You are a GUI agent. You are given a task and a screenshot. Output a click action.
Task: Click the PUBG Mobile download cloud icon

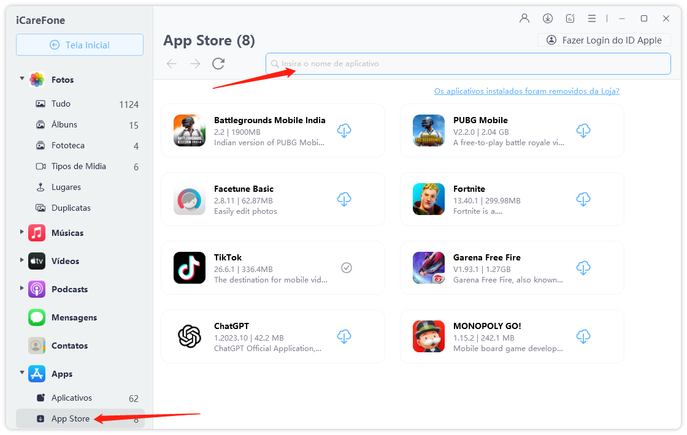tap(583, 130)
